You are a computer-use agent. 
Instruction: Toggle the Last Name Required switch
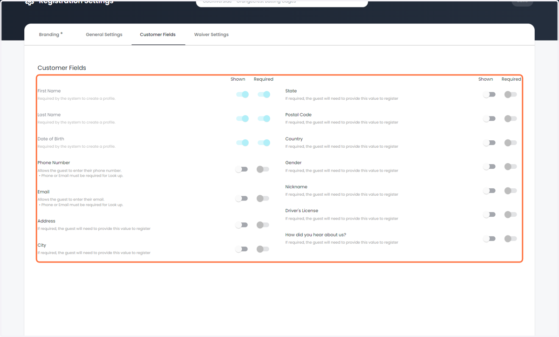point(264,118)
